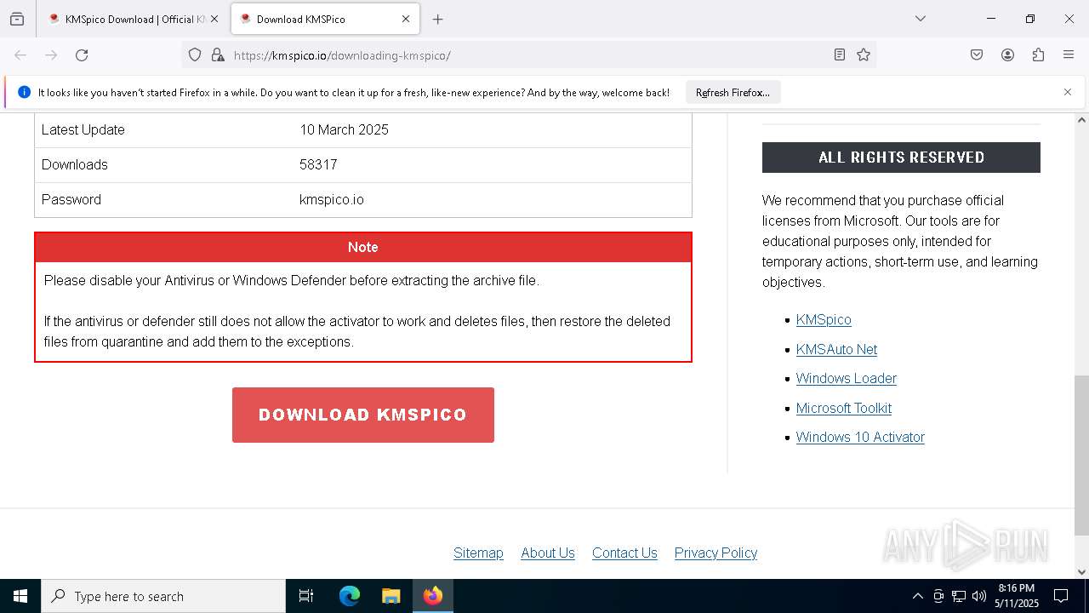Click the taskbar search box
This screenshot has height=613, width=1089.
tap(163, 596)
